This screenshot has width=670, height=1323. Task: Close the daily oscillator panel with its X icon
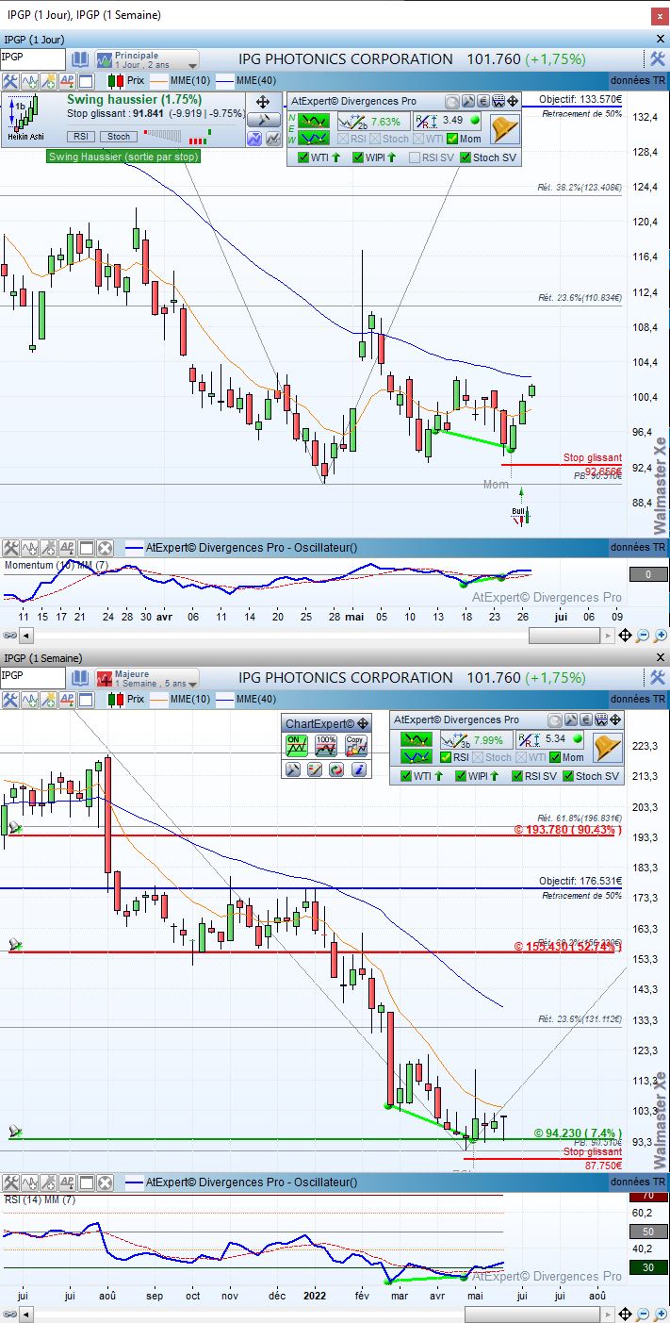point(105,547)
